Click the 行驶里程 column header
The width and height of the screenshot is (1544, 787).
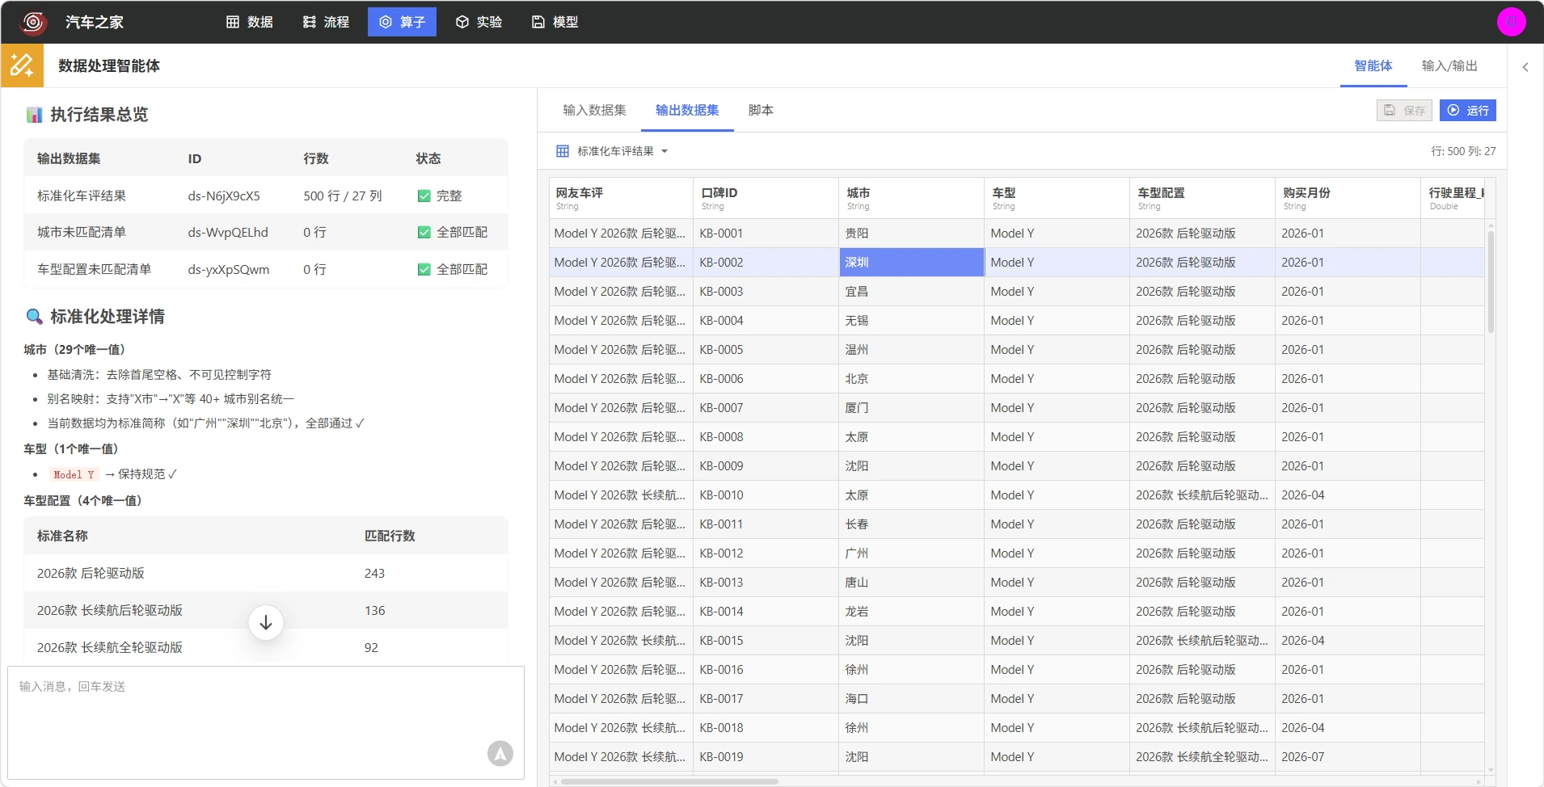(x=1453, y=198)
